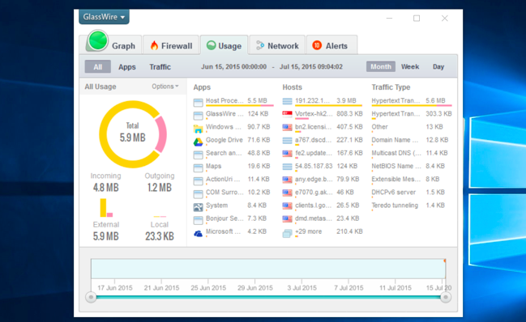The image size is (526, 322).
Task: Click the Google Drive icon
Action: (199, 142)
